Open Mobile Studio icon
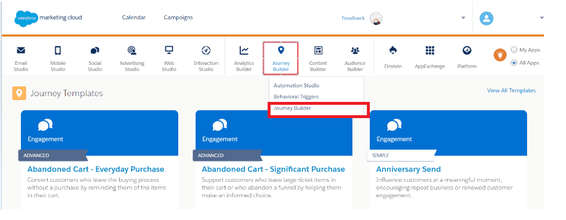 [57, 50]
